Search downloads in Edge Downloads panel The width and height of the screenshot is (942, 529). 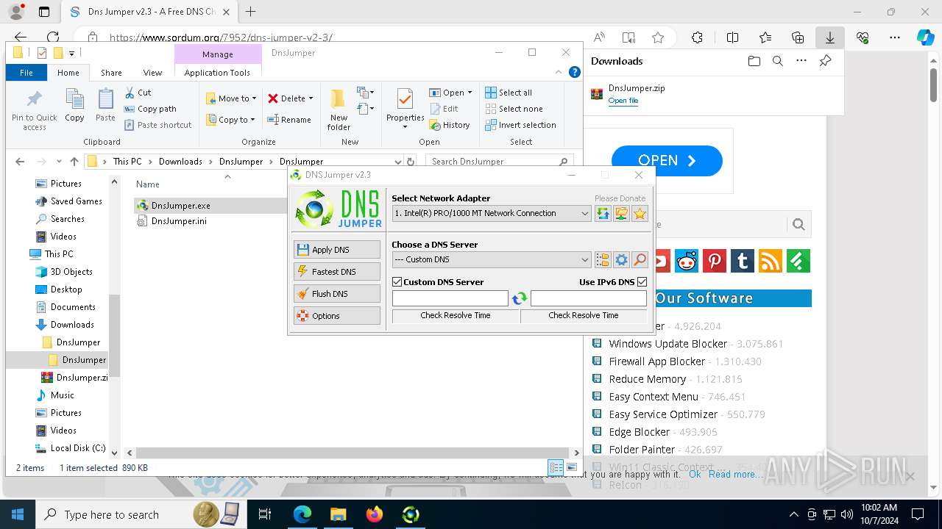point(777,61)
